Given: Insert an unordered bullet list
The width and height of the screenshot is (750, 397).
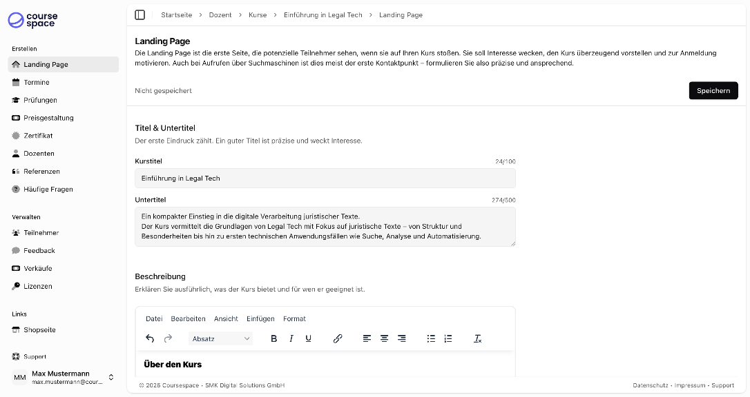Looking at the screenshot, I should pos(431,338).
